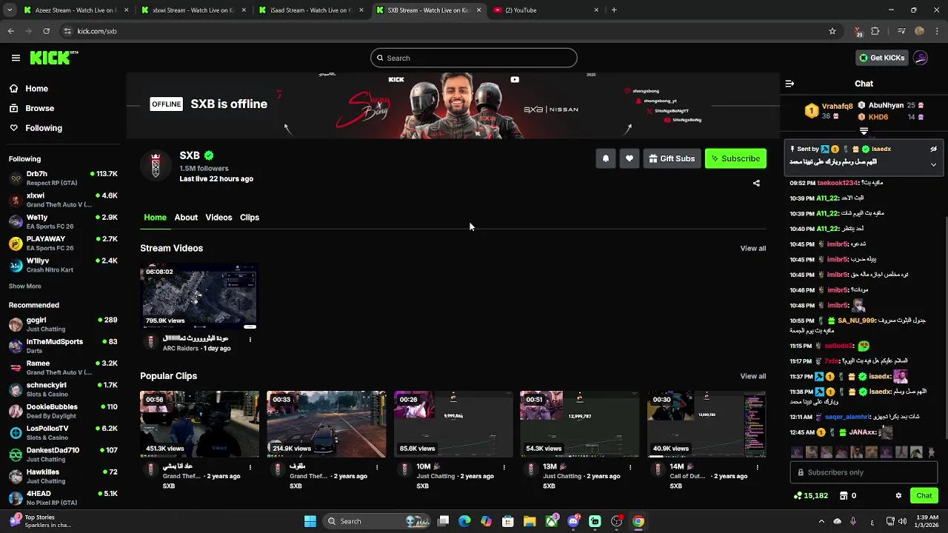Open the browser extensions puzzle icon

tap(875, 31)
